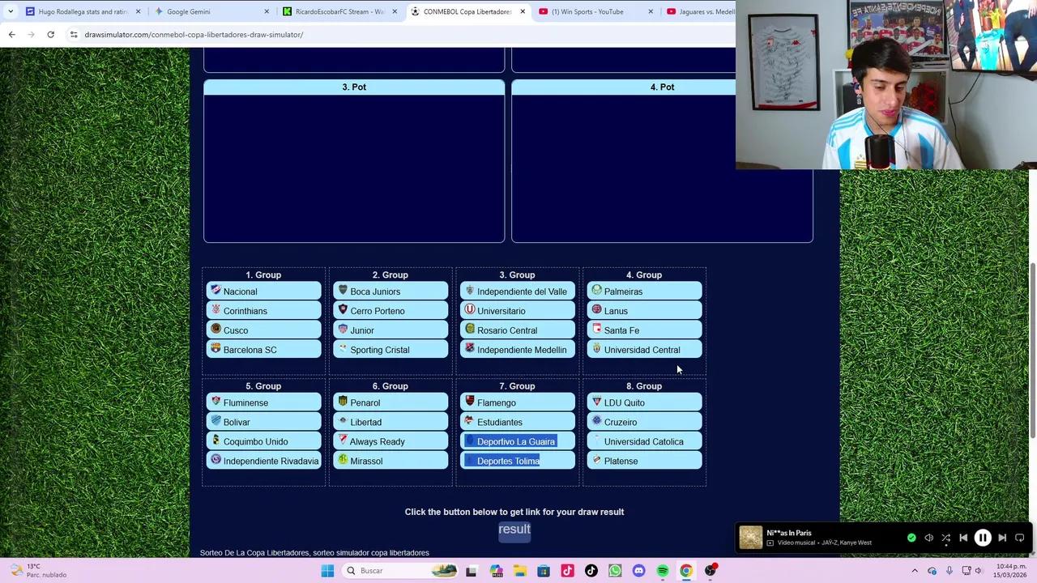Select Sporting Cristal in Group 2
The image size is (1037, 583).
point(390,350)
